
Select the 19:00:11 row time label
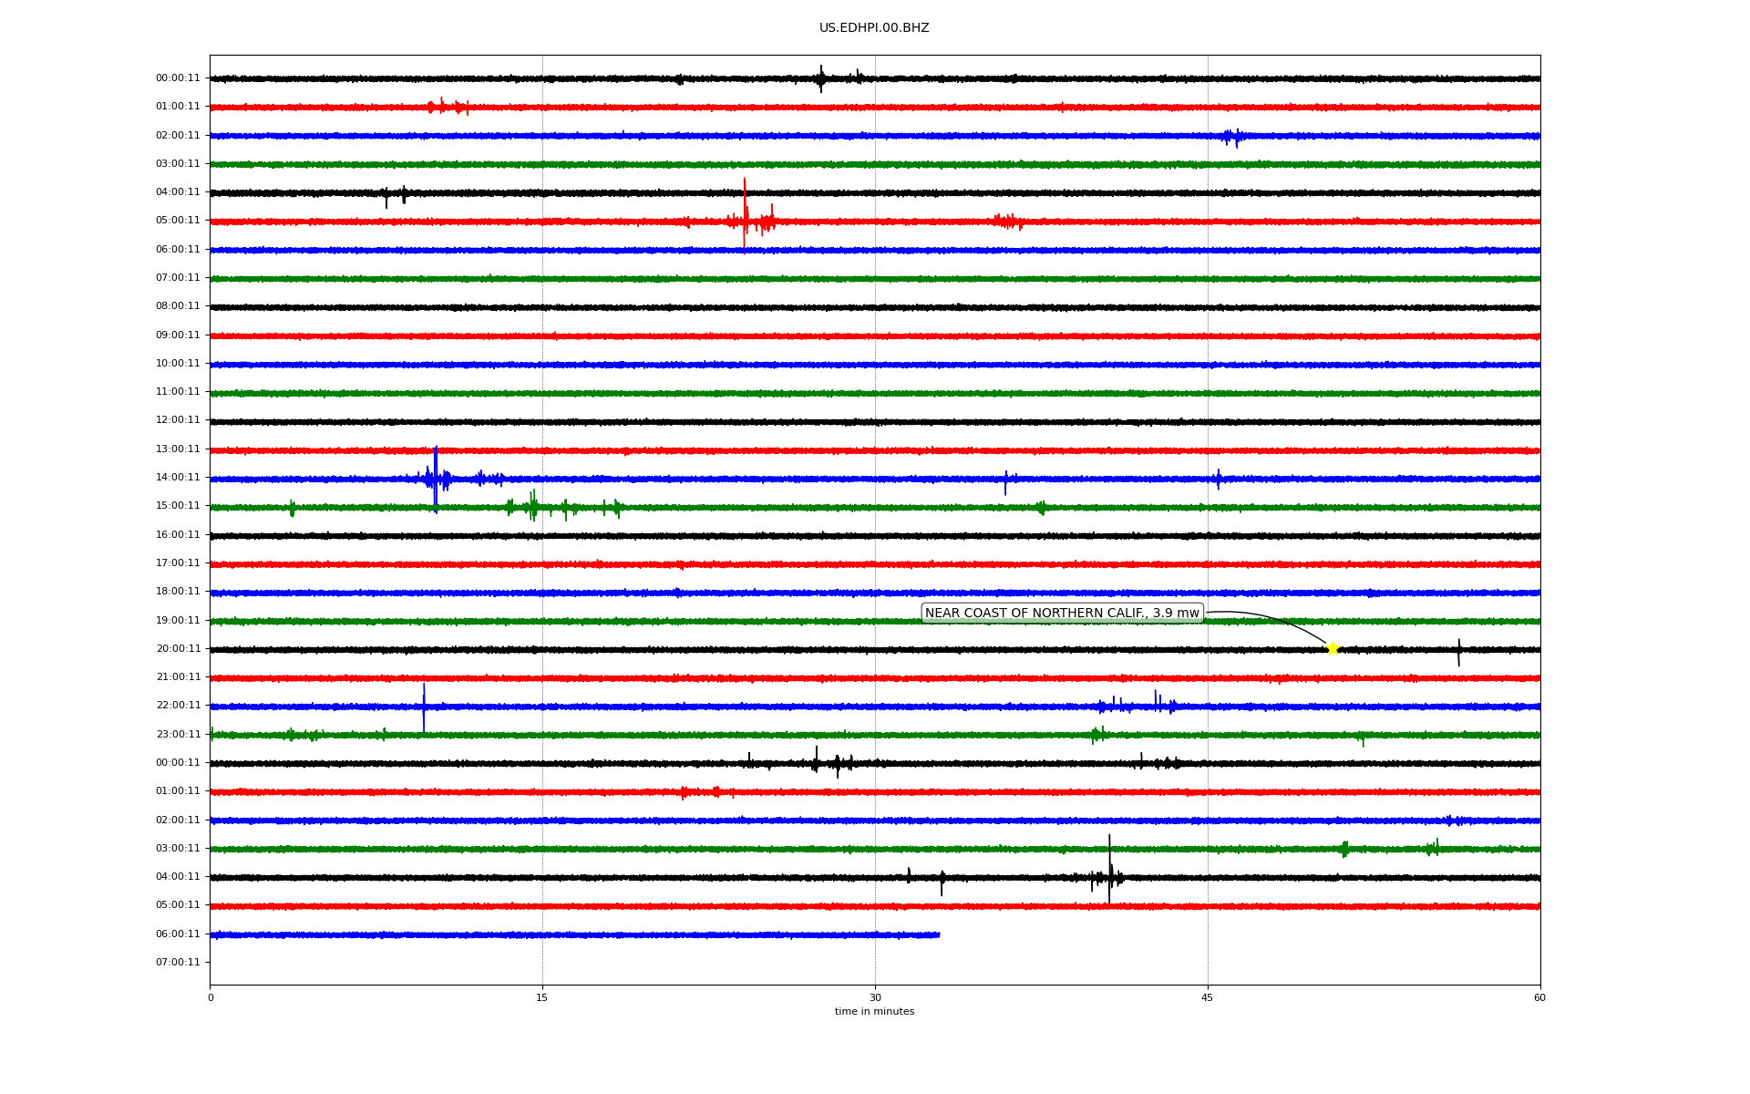[178, 621]
